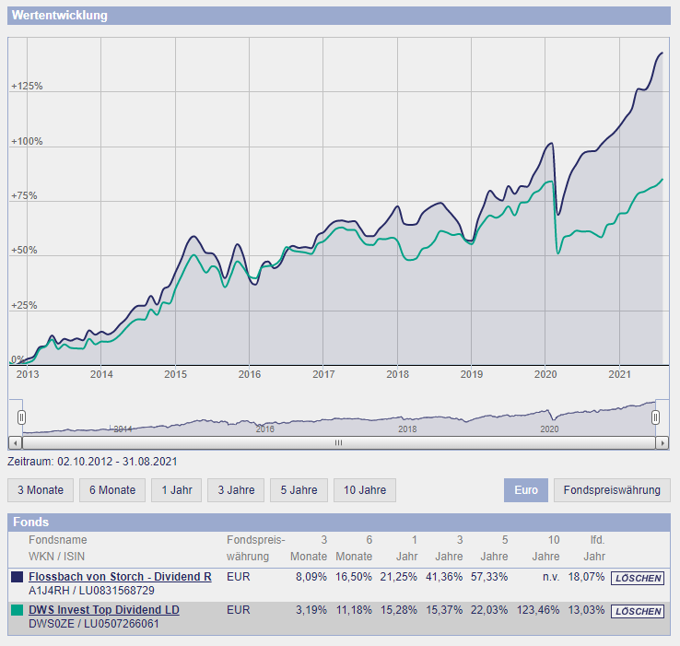Click the 18,07% current-year value
The height and width of the screenshot is (646, 680).
(x=586, y=577)
